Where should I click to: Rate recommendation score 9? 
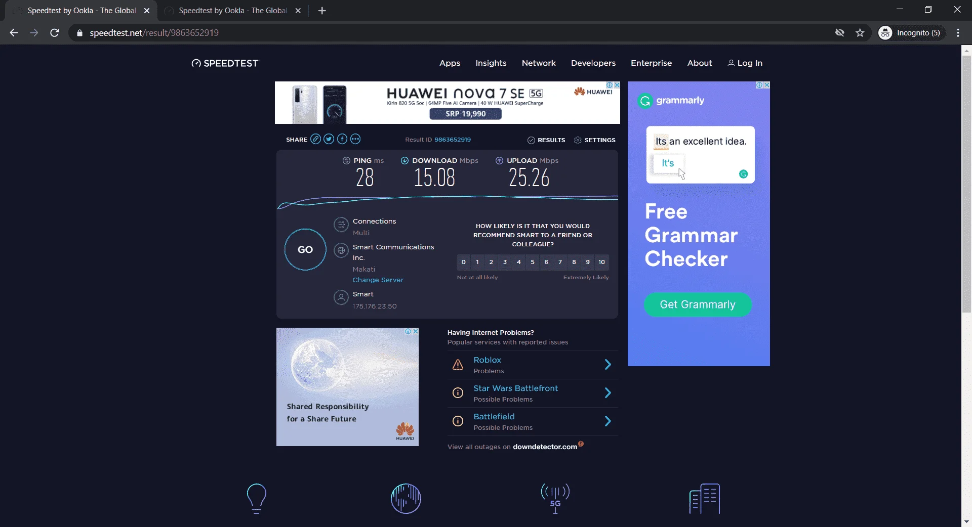588,262
